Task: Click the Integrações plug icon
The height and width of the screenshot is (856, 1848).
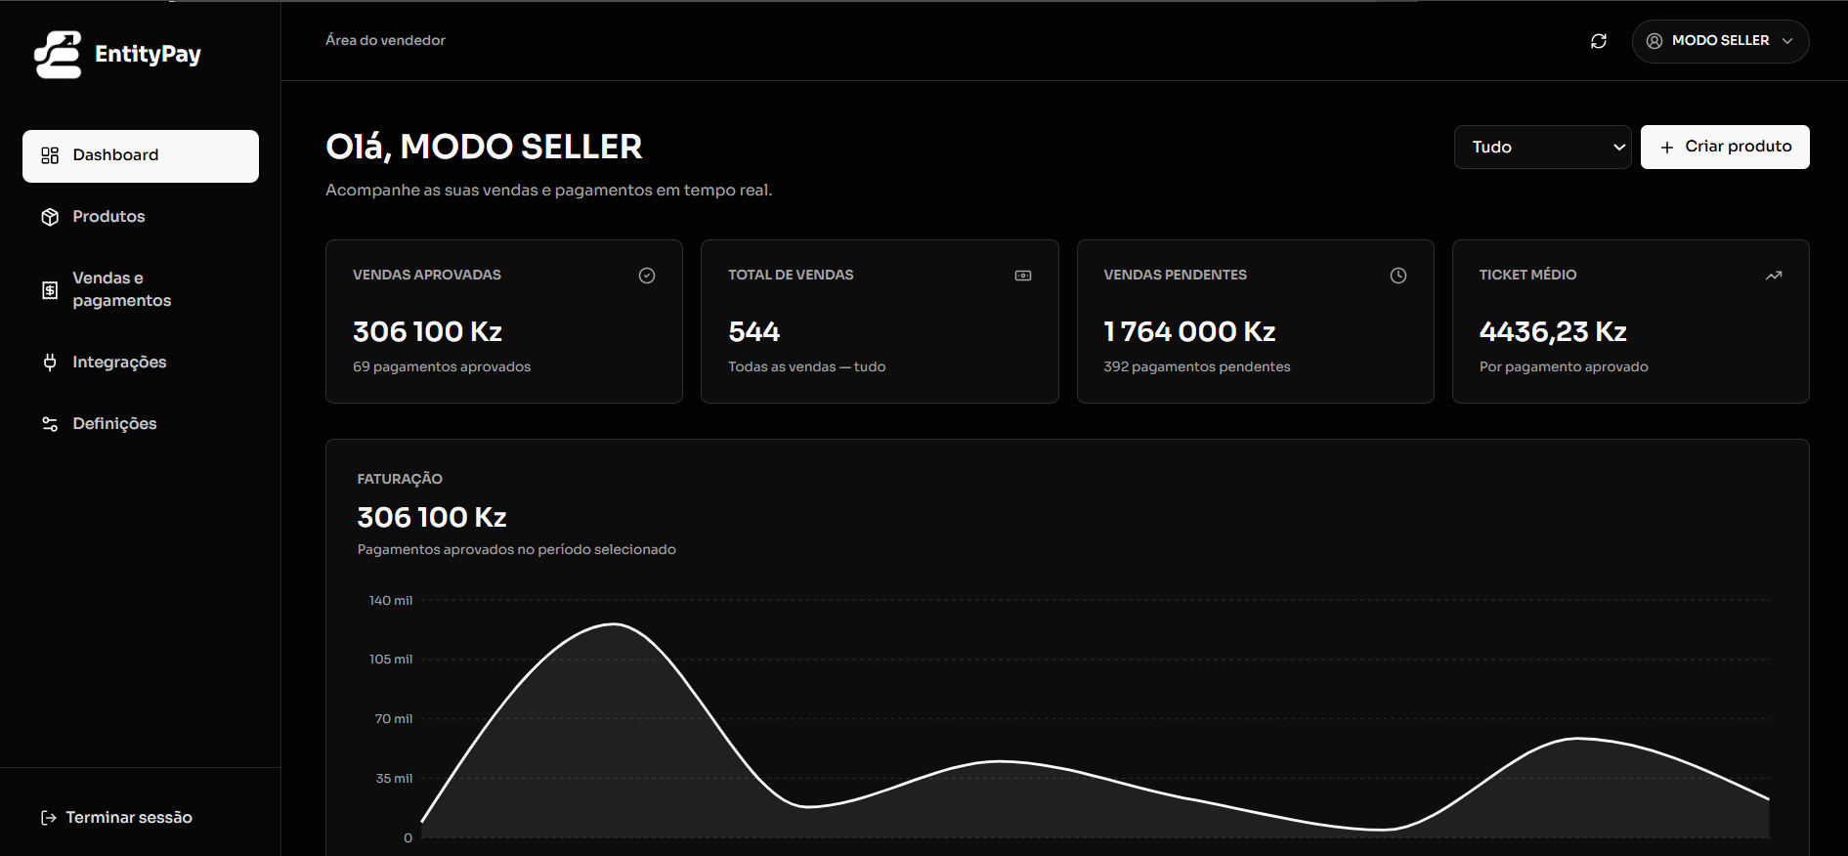Action: (50, 363)
